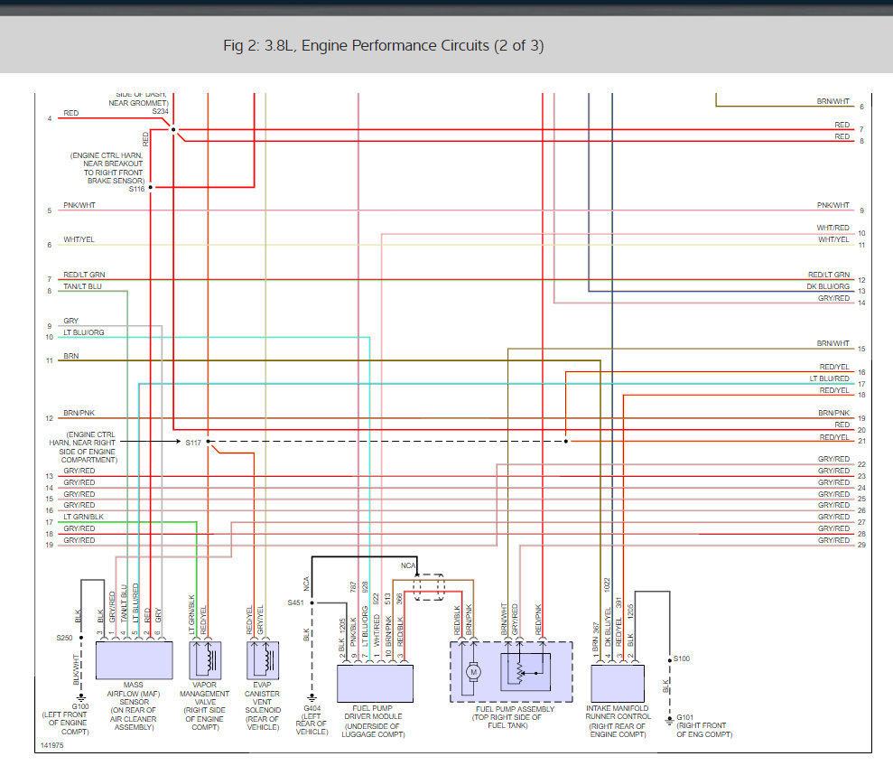Select the dashed shielded-cable symbol below NCA

[x=429, y=587]
